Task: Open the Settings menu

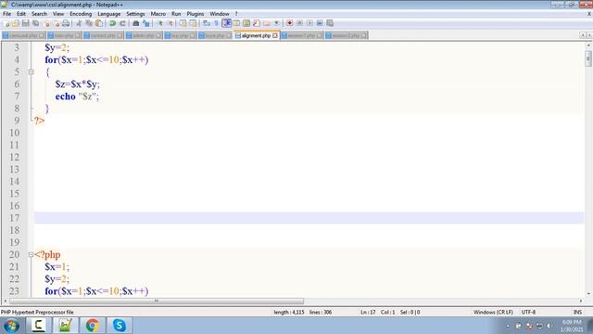Action: [x=135, y=14]
